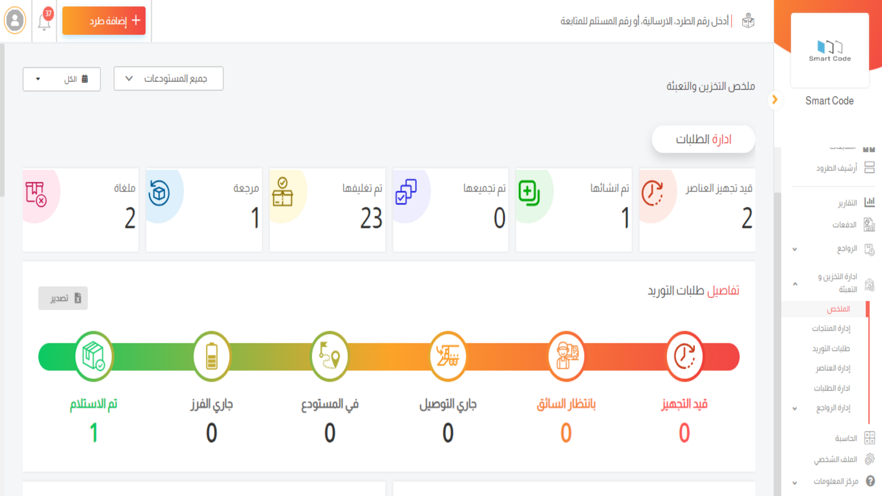Click the waiting-for-driver status icon
882x496 pixels.
(566, 356)
